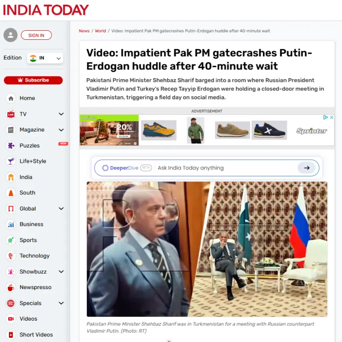
Task: Click the Technology sidebar icon
Action: pyautogui.click(x=11, y=256)
